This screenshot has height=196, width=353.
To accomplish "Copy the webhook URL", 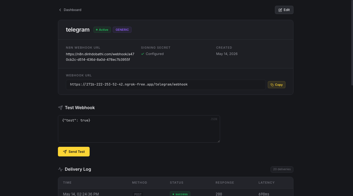I will (277, 85).
